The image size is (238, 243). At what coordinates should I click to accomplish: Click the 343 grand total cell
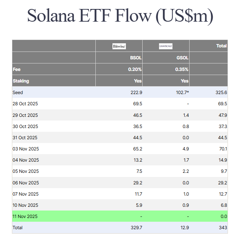[222, 228]
